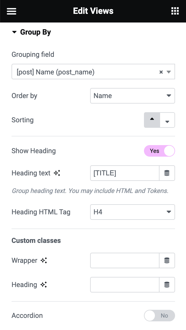Clear the Grouping field selection
186x330 pixels.
pos(161,72)
